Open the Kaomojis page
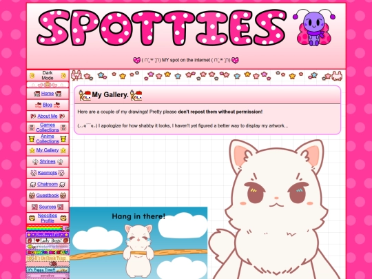This screenshot has width=372, height=279. (48, 173)
